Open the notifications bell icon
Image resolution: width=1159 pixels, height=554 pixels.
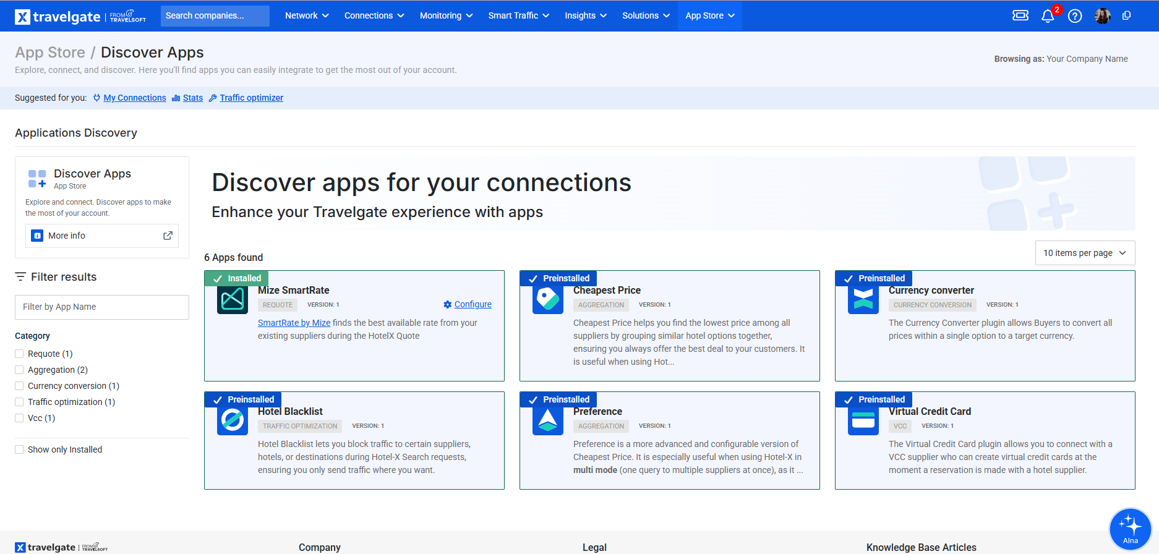pyautogui.click(x=1048, y=16)
